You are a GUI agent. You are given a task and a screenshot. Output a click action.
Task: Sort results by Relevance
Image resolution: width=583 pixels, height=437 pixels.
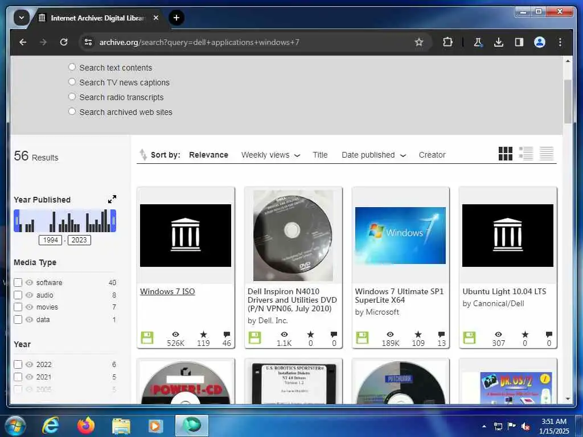pyautogui.click(x=208, y=155)
